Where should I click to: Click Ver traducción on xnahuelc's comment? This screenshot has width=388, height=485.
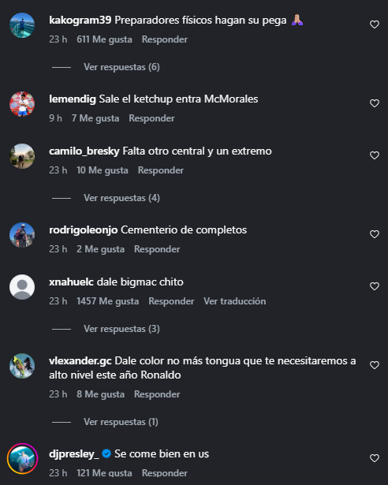click(234, 301)
